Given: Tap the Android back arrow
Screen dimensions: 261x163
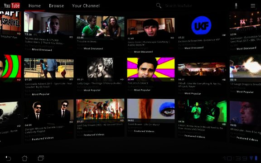Looking at the screenshot, I should point(8,158).
